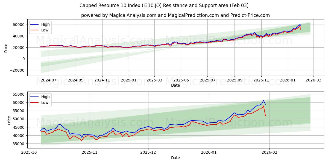Toggle the High series in the top legend

[45, 24]
